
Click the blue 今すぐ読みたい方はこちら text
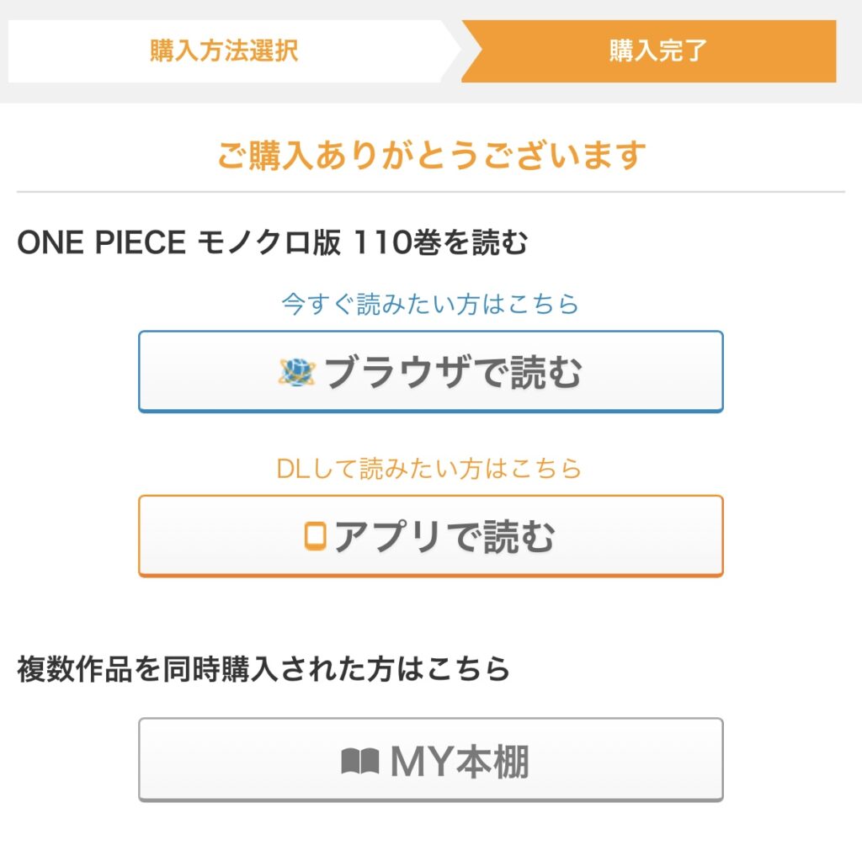(430, 304)
